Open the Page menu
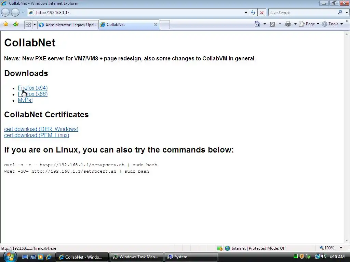The height and width of the screenshot is (262, 350). [x=309, y=24]
